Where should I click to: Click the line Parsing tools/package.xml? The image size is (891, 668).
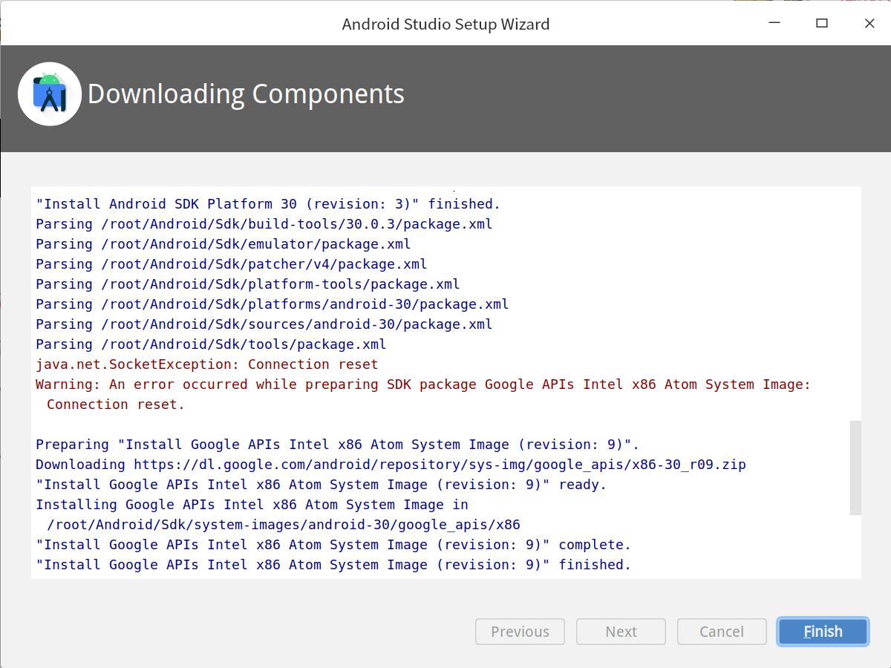click(211, 344)
